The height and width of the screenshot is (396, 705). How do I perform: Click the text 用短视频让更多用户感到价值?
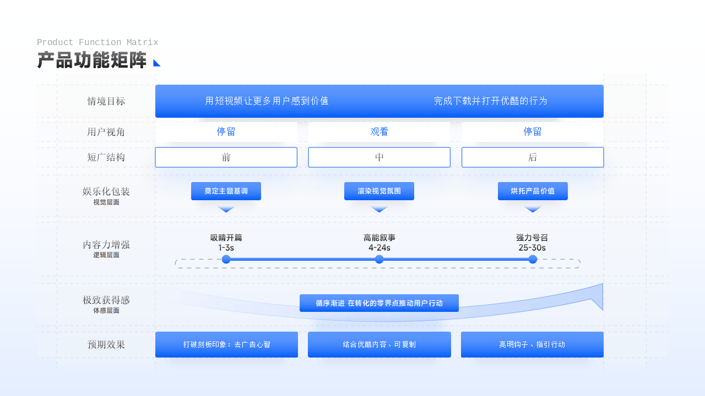click(x=267, y=101)
